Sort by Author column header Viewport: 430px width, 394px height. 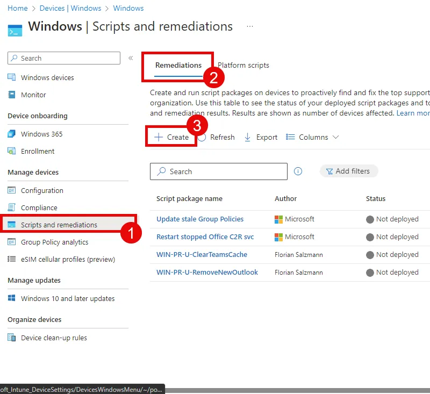(285, 198)
